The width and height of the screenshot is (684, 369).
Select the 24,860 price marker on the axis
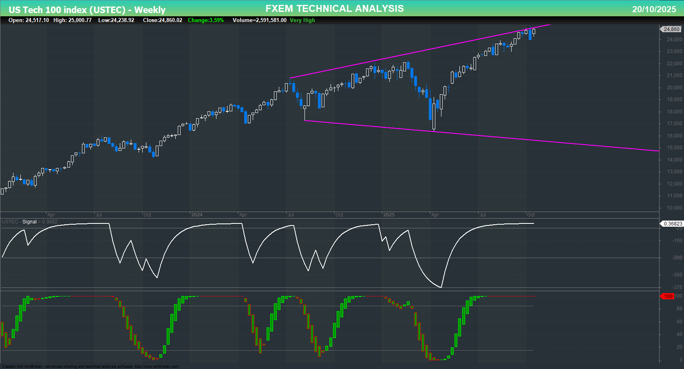671,29
